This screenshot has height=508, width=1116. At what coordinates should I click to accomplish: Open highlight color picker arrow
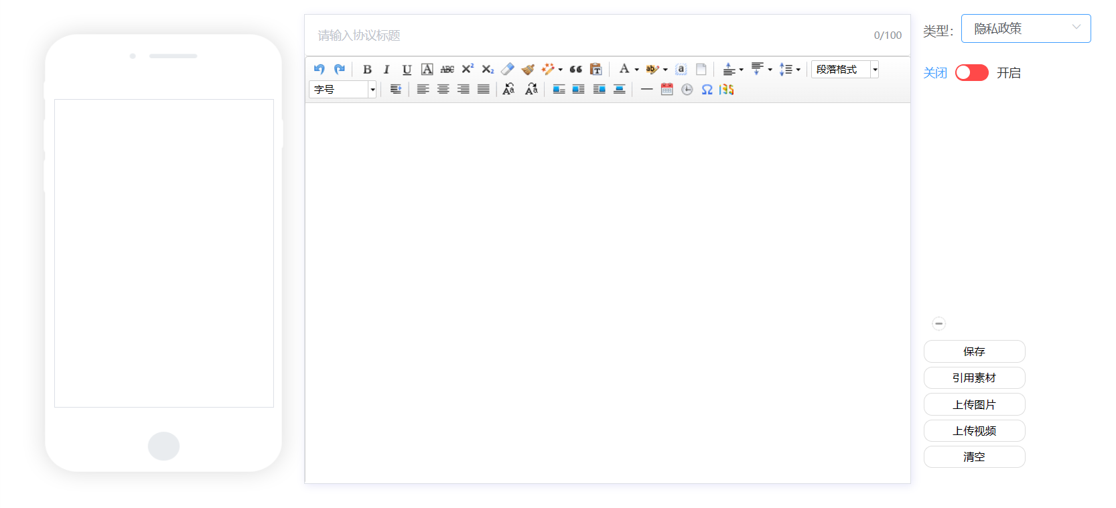point(665,70)
